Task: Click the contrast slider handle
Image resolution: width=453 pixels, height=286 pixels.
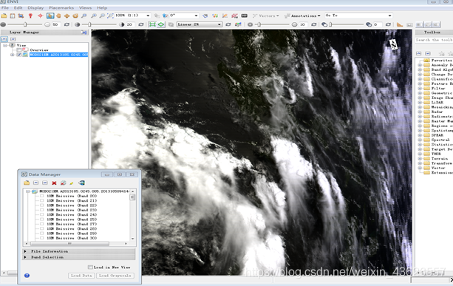Action: [x=89, y=24]
